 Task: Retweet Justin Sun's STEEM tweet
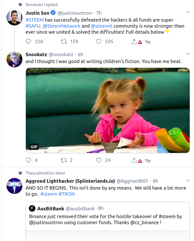tap(64, 41)
